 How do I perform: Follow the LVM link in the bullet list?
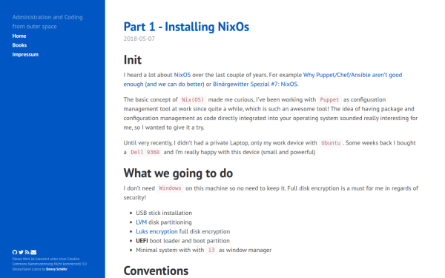point(142,222)
